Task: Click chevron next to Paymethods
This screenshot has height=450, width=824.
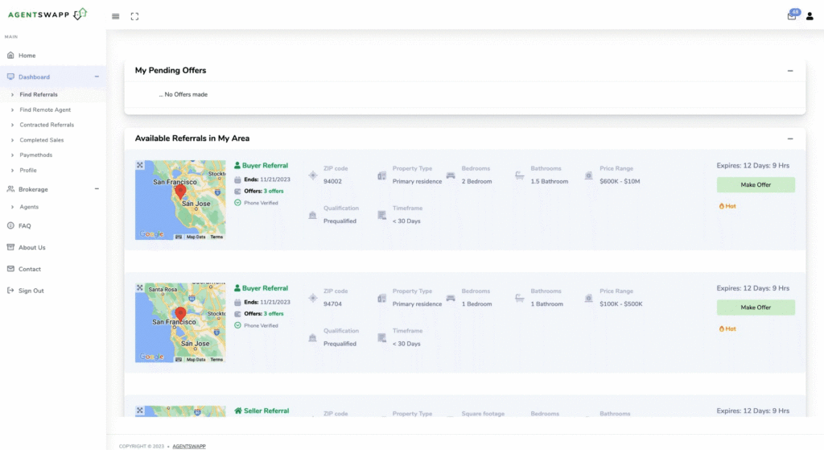Action: click(12, 155)
